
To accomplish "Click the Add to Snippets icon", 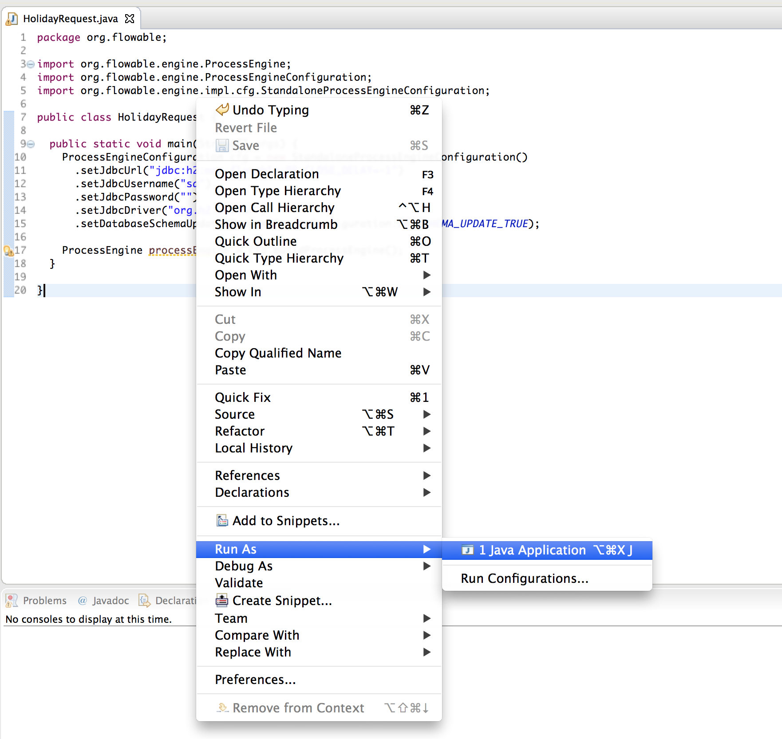I will tap(222, 520).
